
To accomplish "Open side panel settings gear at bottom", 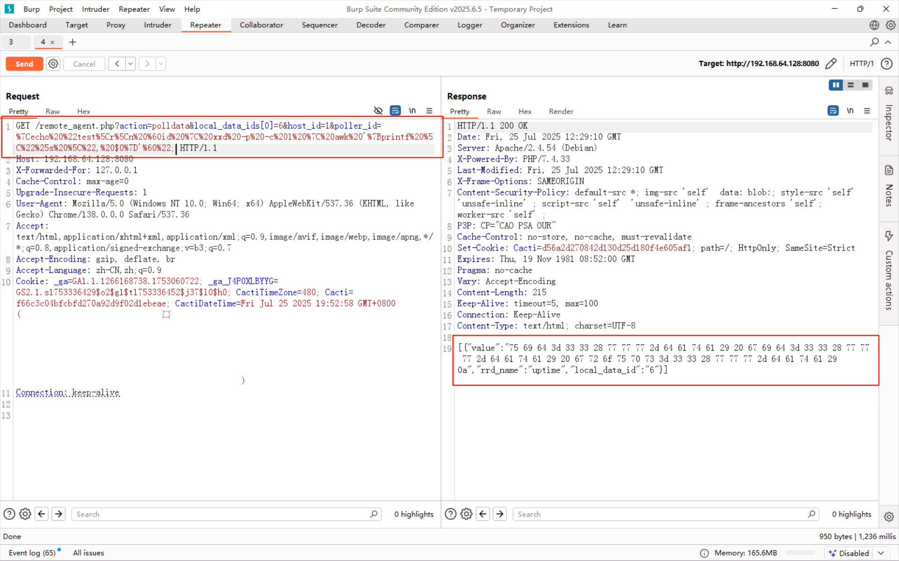I will click(x=889, y=517).
